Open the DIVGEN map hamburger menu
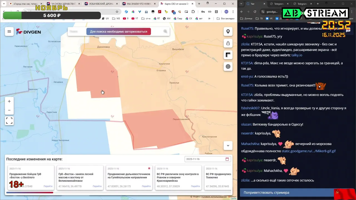Screen dimensions: 356x200 click(x=9, y=32)
